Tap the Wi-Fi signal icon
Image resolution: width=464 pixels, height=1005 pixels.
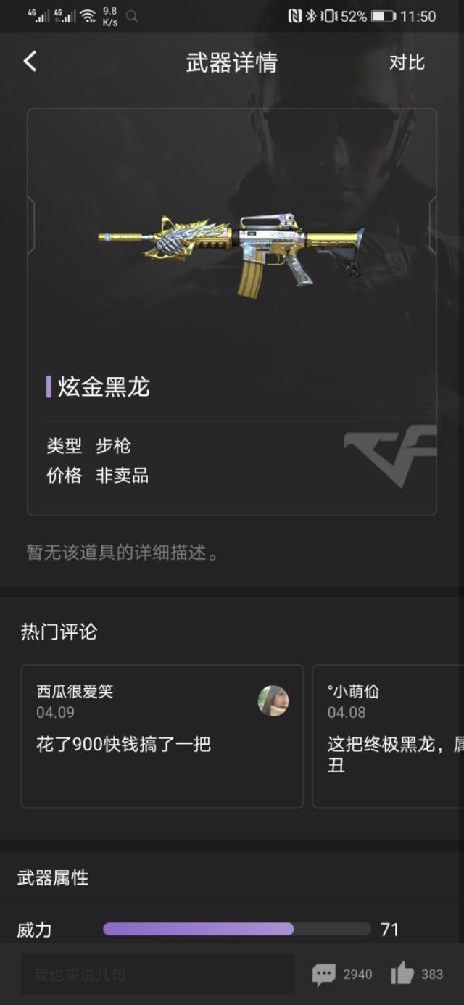[88, 16]
